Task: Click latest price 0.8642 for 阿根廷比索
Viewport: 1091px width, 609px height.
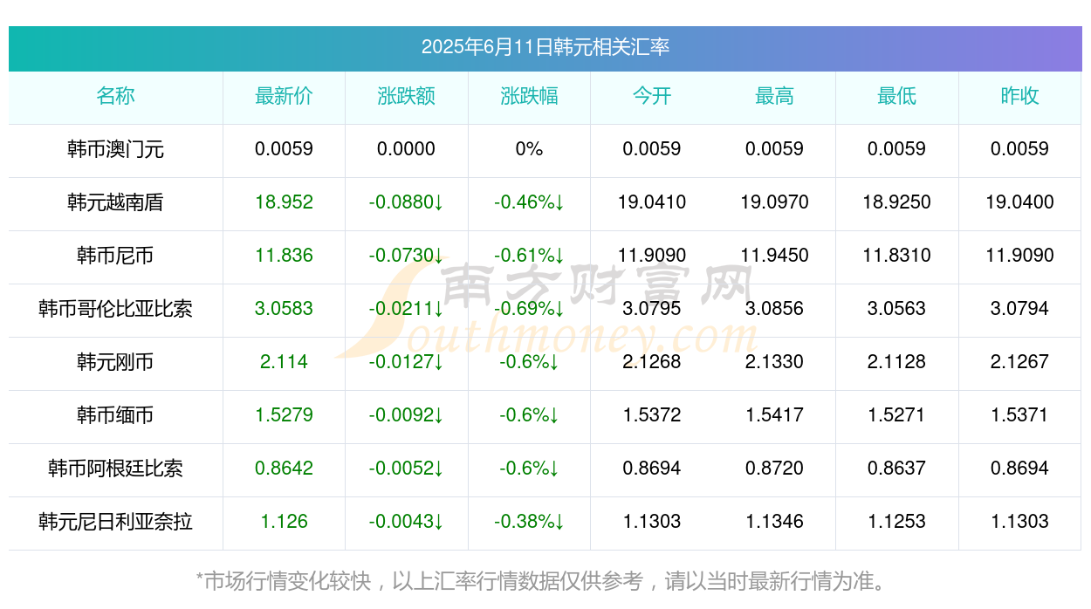Action: click(284, 469)
